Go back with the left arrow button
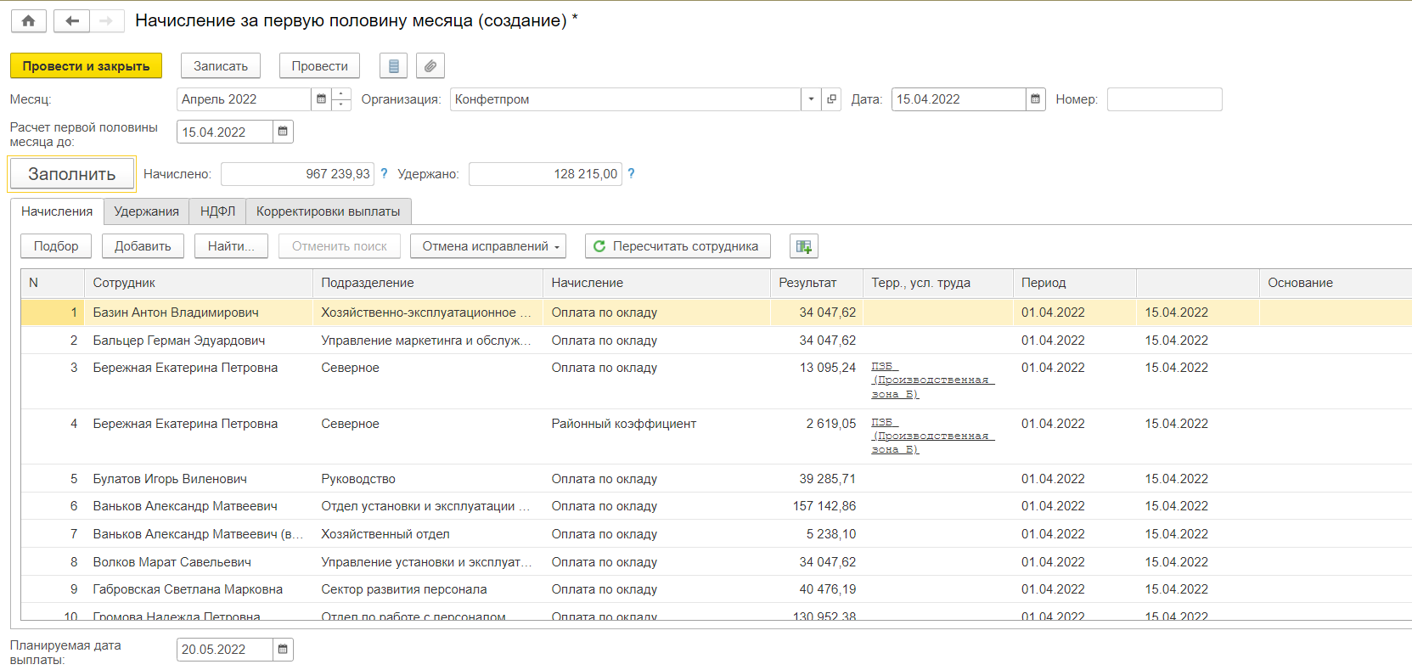Viewport: 1412px width, 670px height. pyautogui.click(x=72, y=21)
